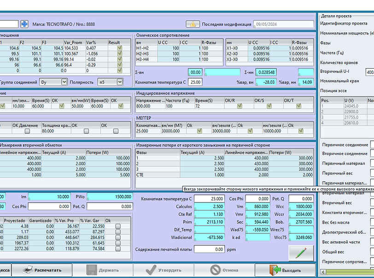Click the Толщина кра... value 80.000
The height and width of the screenshot is (278, 374).
[x=56, y=131]
